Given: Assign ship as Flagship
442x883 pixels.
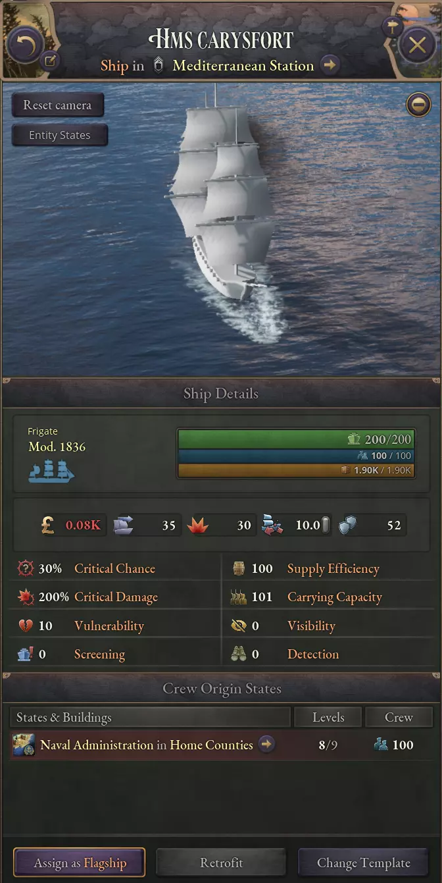Looking at the screenshot, I should point(80,863).
